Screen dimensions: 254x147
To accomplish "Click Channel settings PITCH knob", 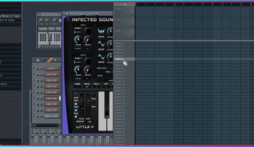I will tap(55, 20).
